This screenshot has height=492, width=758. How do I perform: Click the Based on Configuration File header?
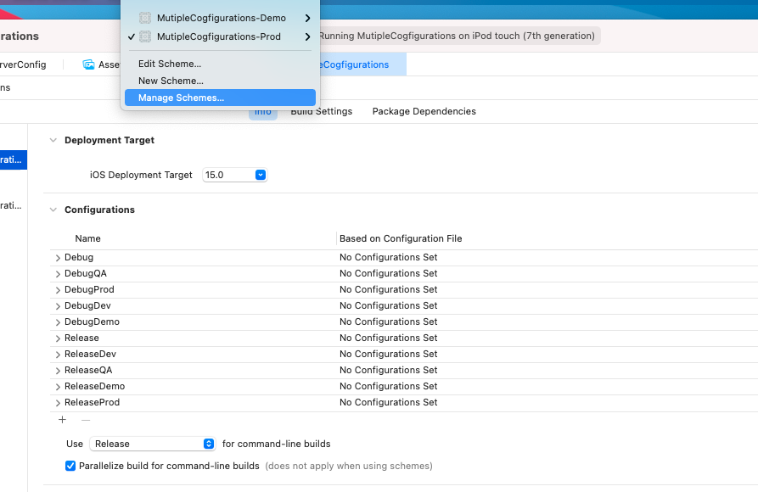401,238
